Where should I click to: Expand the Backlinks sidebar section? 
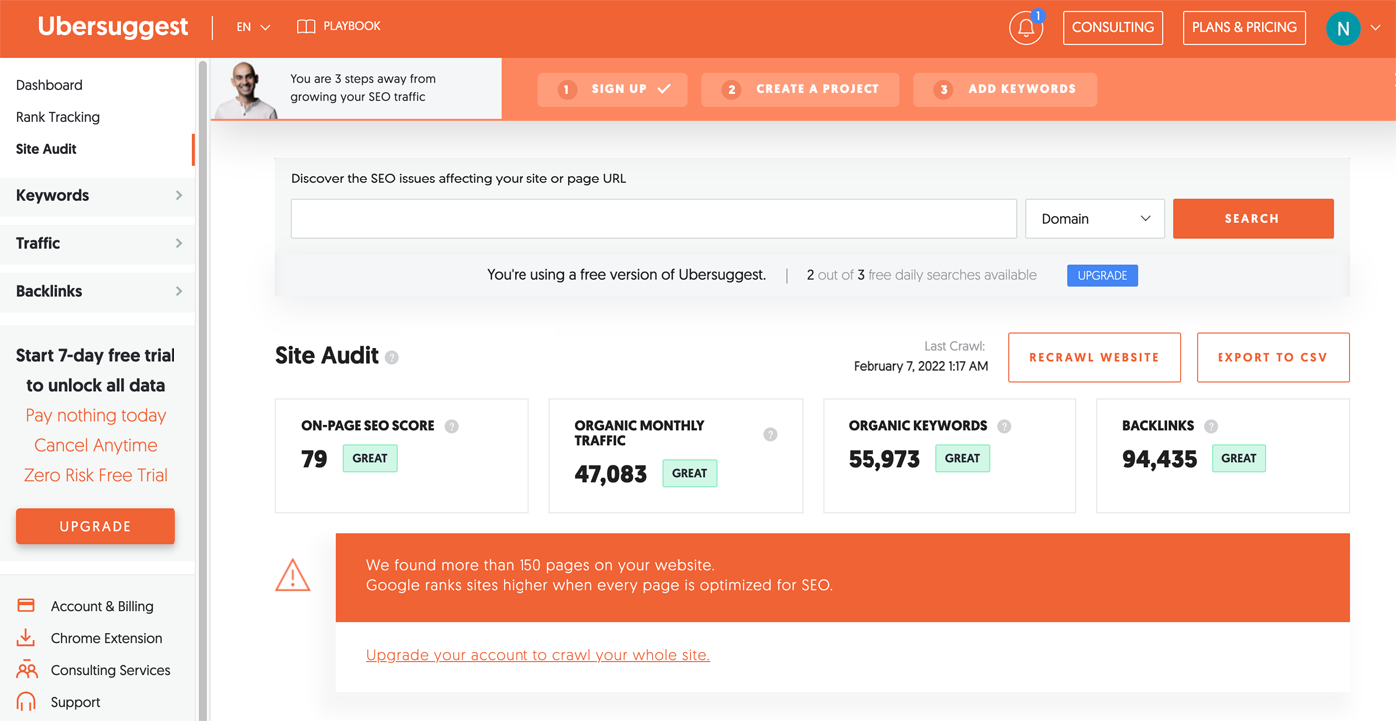coord(97,291)
